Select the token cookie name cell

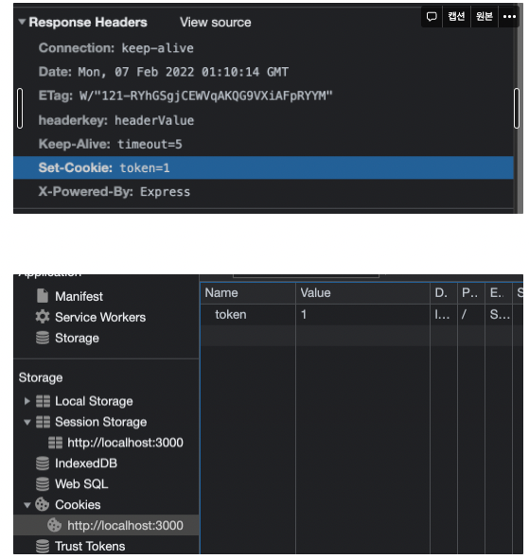click(248, 314)
